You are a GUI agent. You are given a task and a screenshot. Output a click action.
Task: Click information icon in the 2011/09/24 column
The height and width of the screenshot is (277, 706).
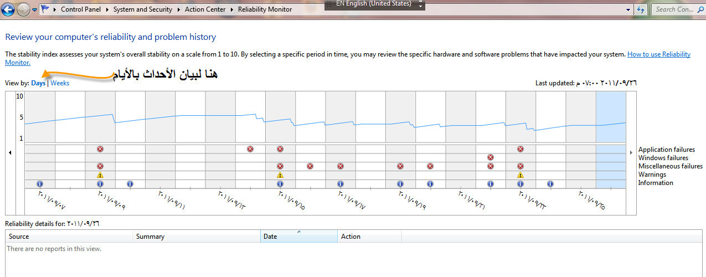pyautogui.click(x=550, y=183)
